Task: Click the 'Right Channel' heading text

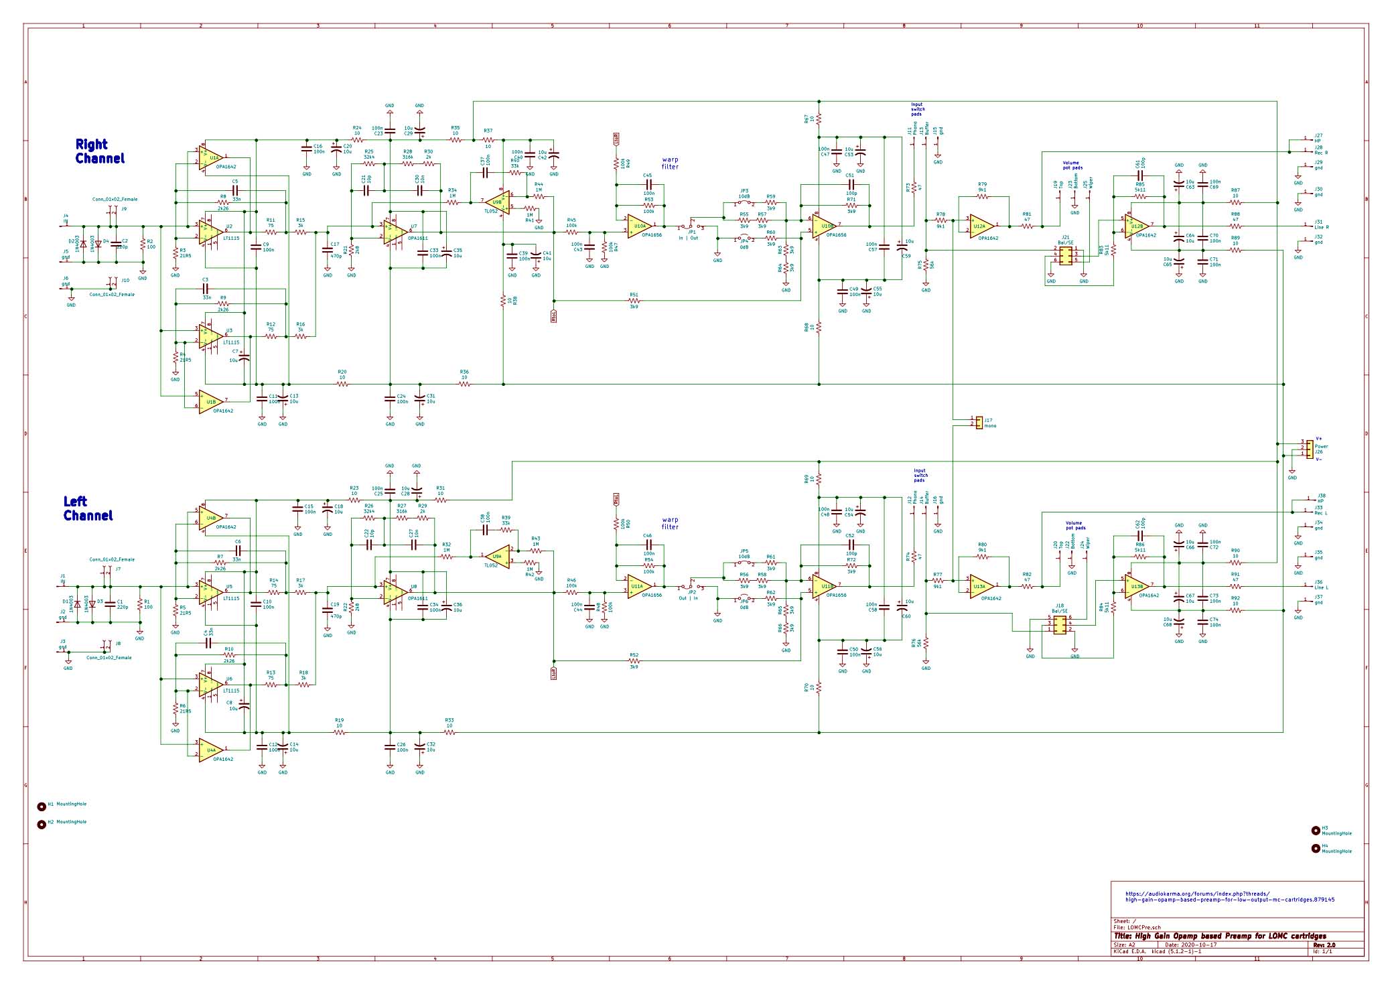Action: click(100, 151)
